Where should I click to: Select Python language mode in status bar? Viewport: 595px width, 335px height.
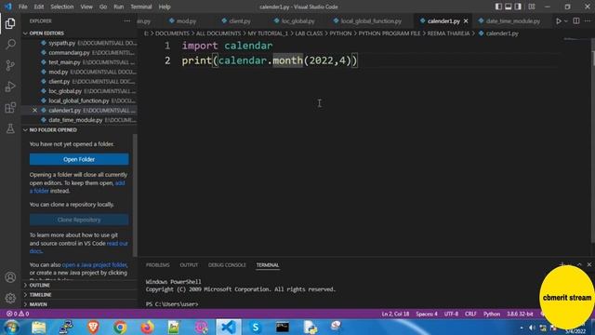(492, 314)
